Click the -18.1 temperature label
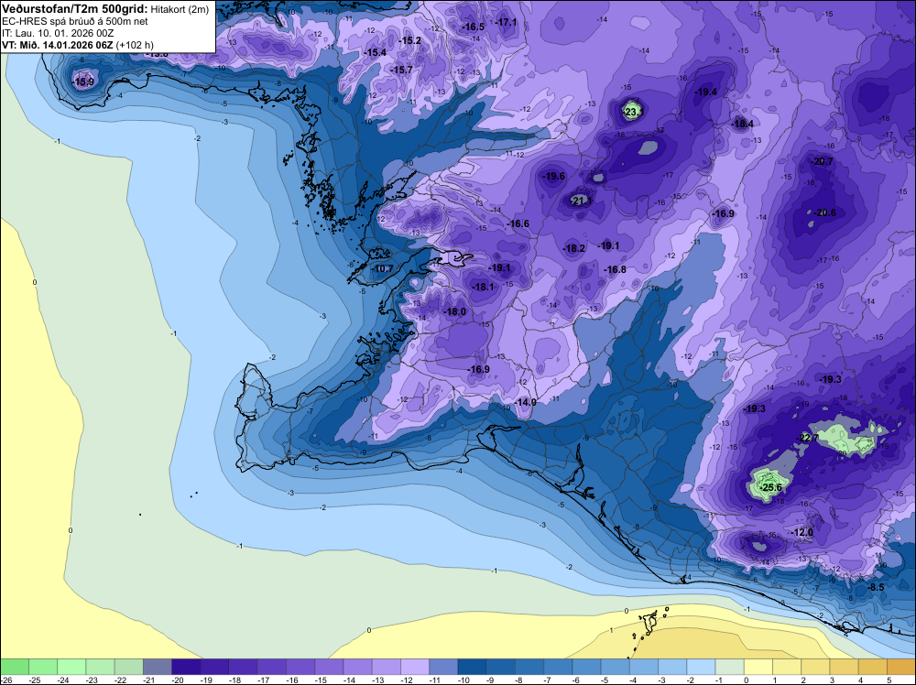This screenshot has width=916, height=685. coord(483,287)
